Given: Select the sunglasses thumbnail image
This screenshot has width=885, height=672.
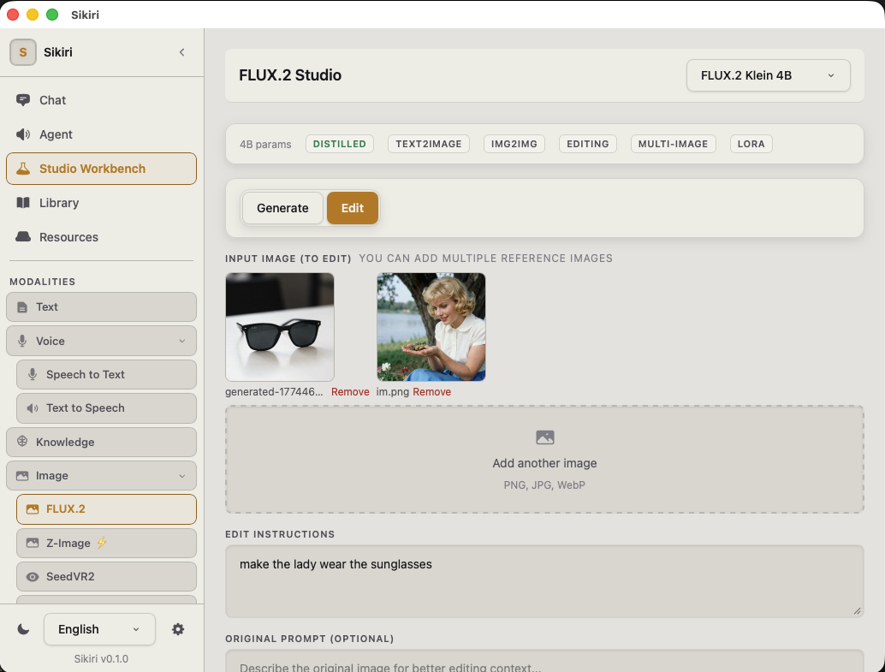Looking at the screenshot, I should click(x=280, y=327).
